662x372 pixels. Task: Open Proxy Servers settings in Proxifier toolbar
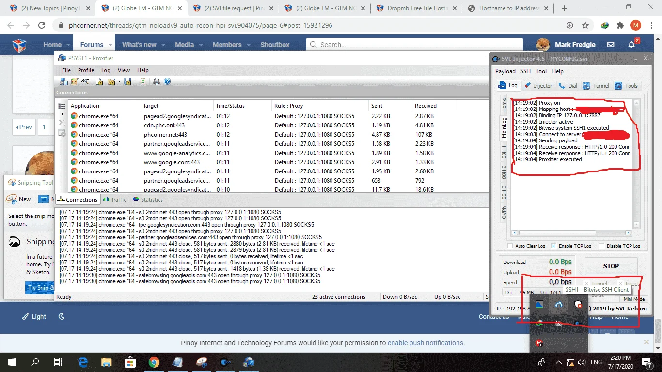coord(63,81)
